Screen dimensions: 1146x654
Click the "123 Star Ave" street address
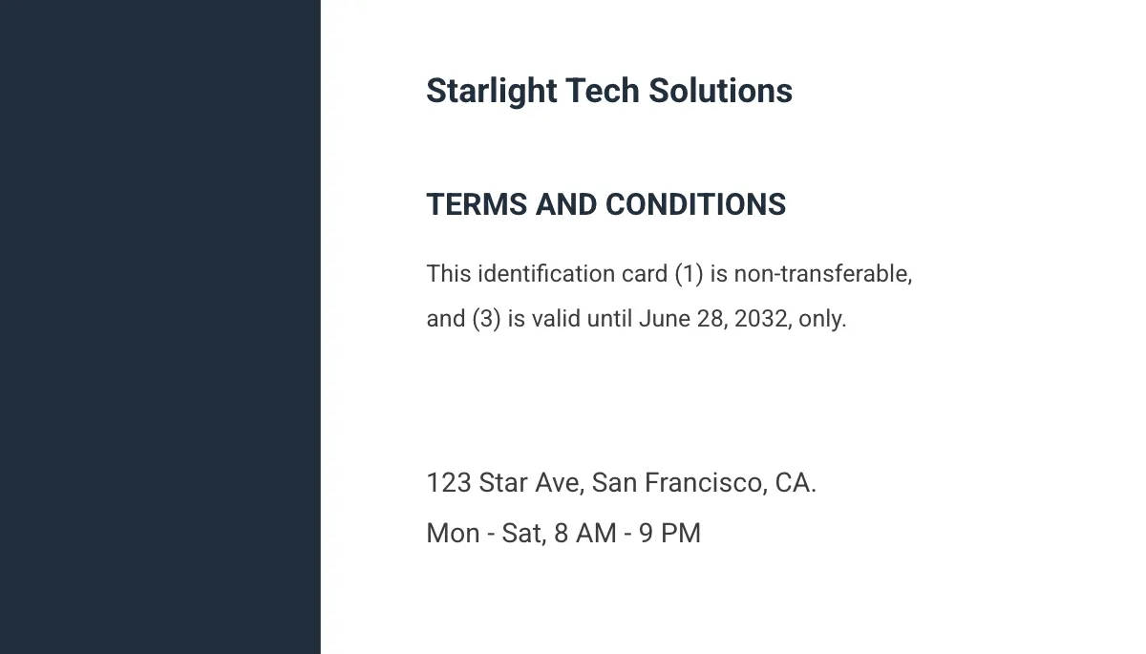[x=503, y=483]
